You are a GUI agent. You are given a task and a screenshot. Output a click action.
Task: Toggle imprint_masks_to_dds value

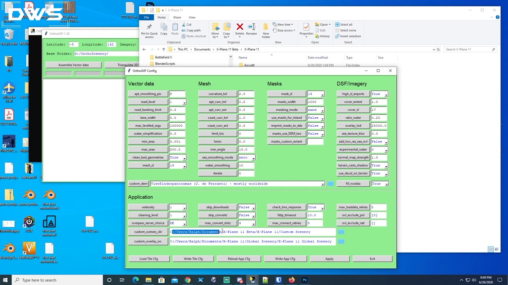(x=316, y=126)
